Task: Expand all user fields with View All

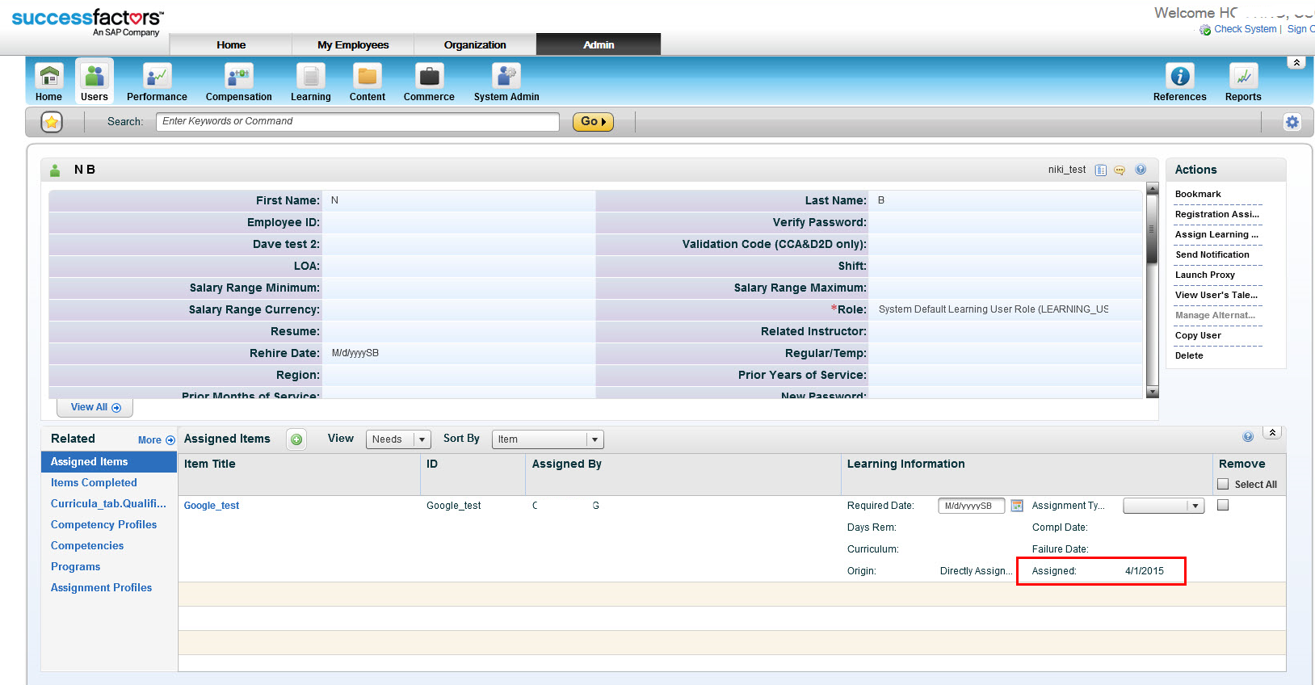Action: click(95, 407)
